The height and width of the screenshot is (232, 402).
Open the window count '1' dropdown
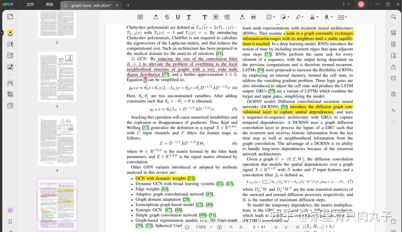point(346,4)
